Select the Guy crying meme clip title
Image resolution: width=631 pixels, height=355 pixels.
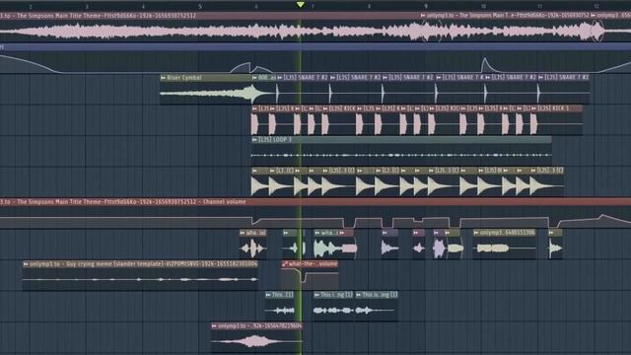[x=144, y=264]
